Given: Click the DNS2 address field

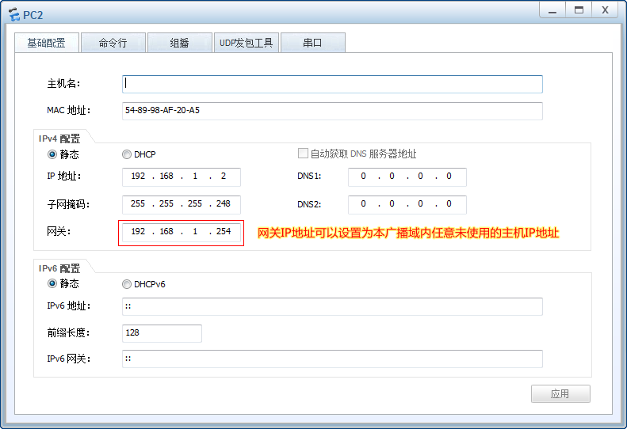Looking at the screenshot, I should coord(407,204).
